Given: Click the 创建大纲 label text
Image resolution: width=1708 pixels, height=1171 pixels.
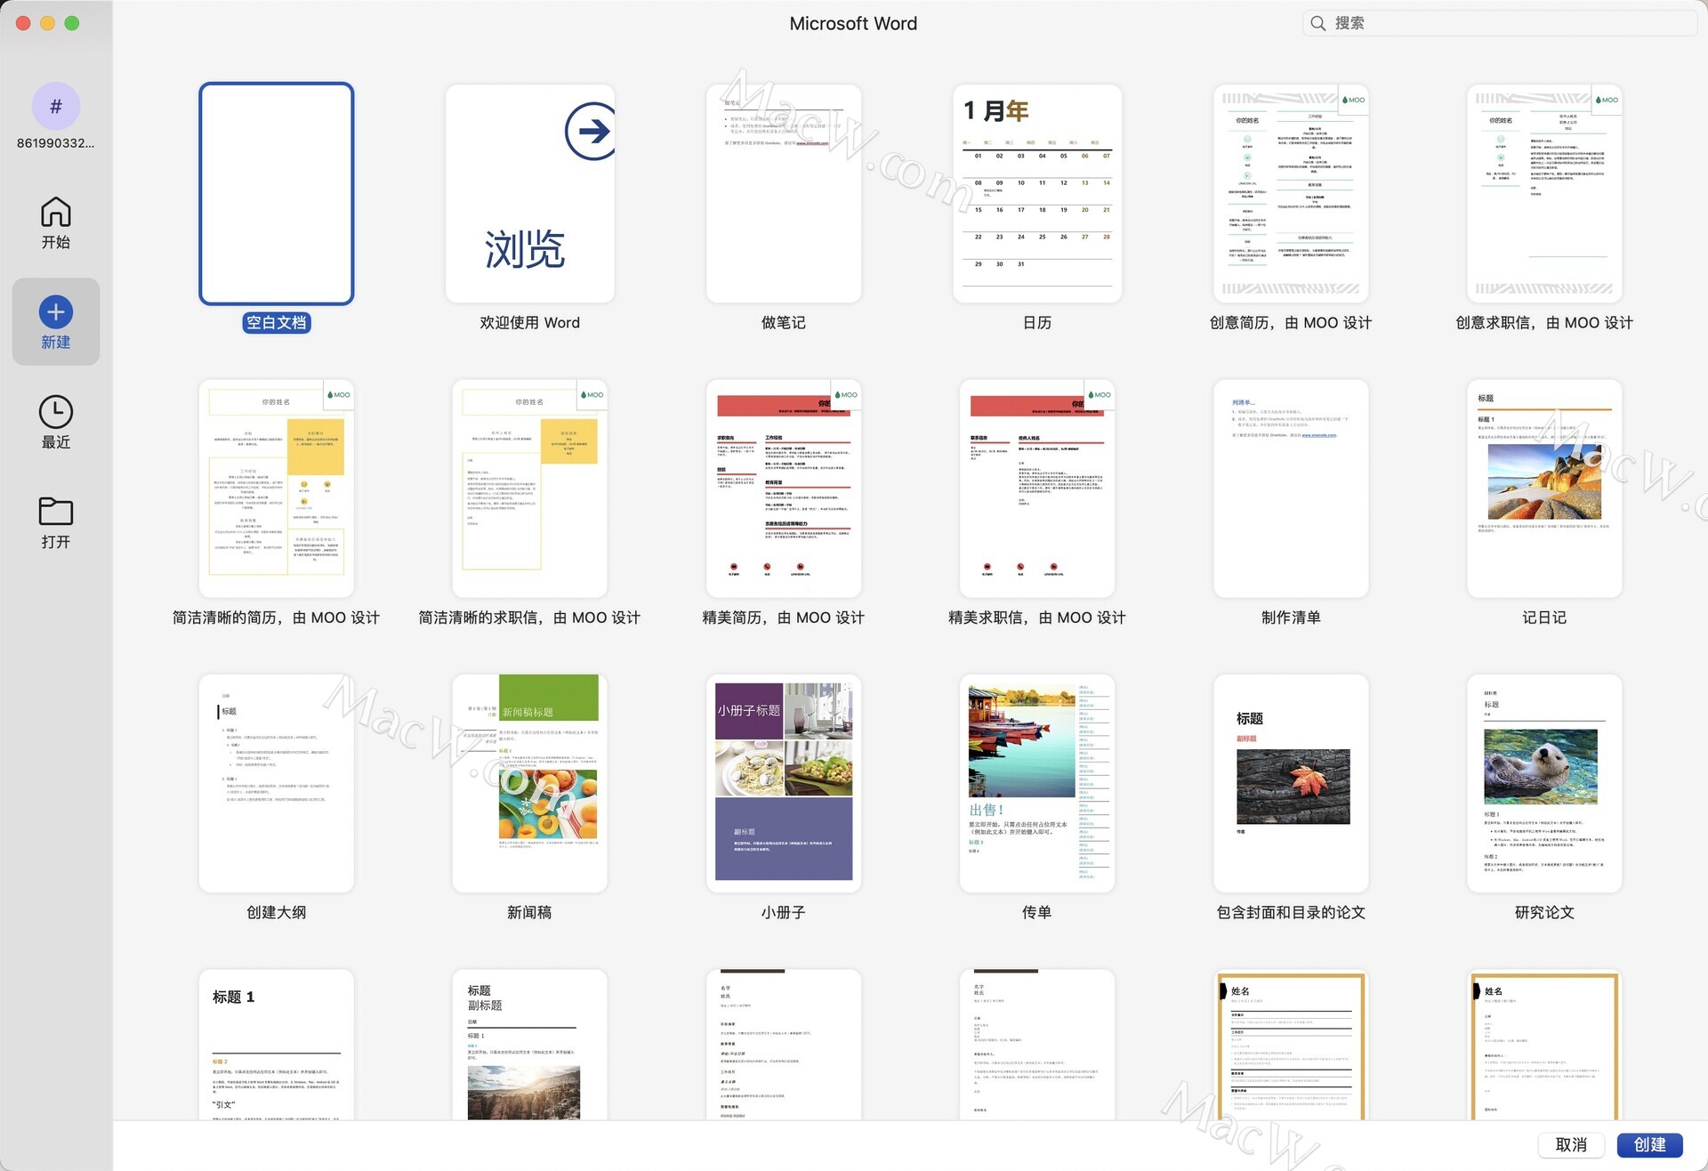Looking at the screenshot, I should pos(277,912).
